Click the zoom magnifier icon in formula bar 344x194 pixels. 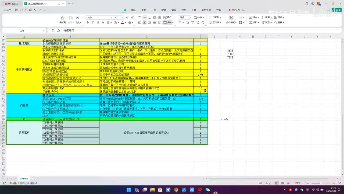point(53,31)
